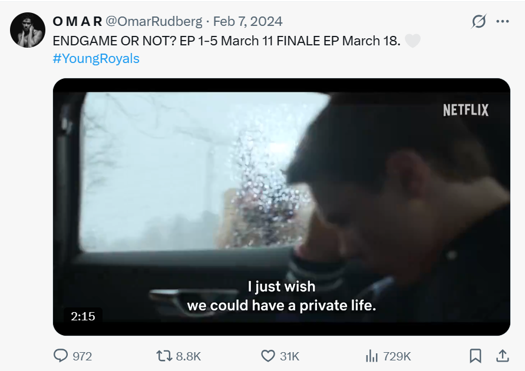The height and width of the screenshot is (371, 525).
Task: Click the 729K views count
Action: pos(397,356)
